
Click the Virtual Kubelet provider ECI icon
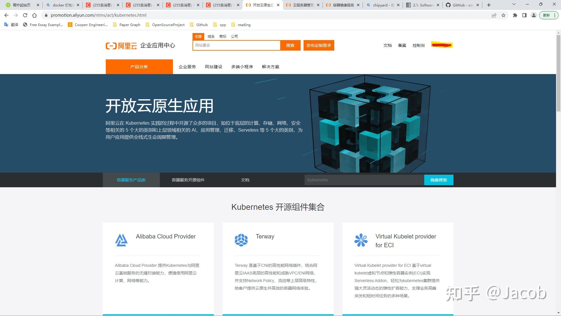[x=361, y=240]
